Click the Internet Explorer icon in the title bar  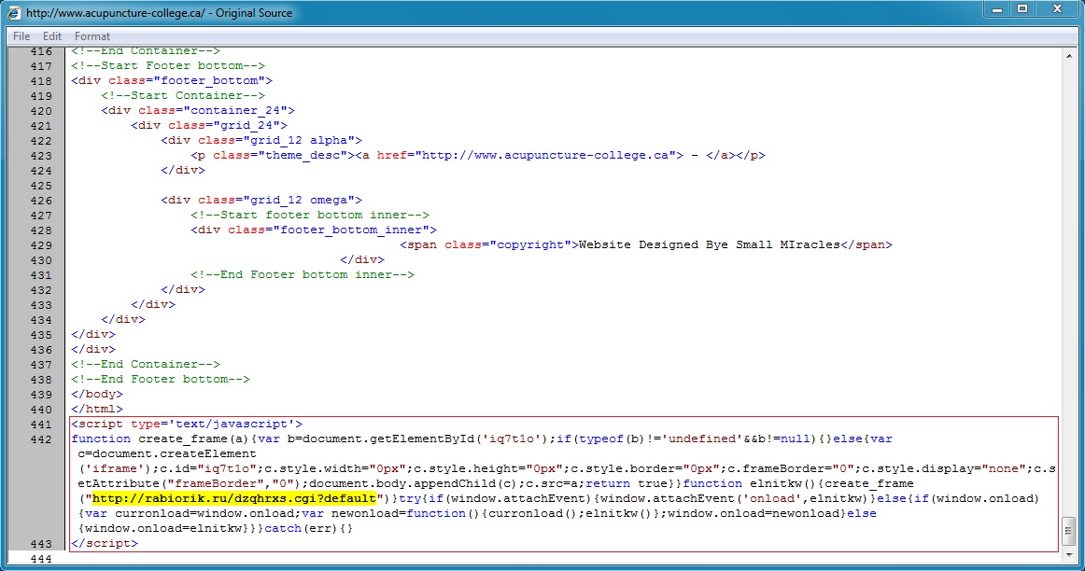coord(13,12)
